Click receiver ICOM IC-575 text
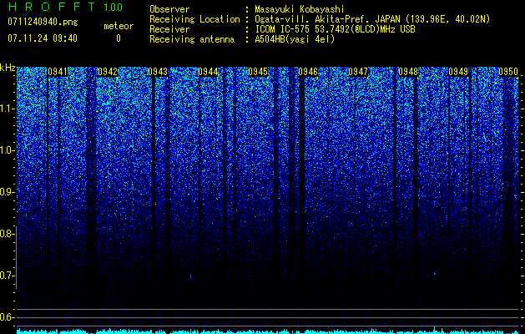This screenshot has height=334, width=525. tap(335, 29)
